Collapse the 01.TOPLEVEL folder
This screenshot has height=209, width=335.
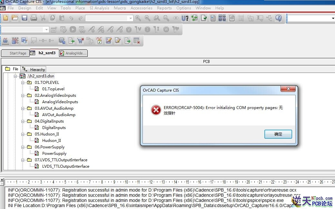click(x=23, y=83)
